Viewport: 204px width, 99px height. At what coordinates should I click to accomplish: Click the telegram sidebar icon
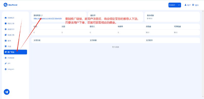click(6, 69)
